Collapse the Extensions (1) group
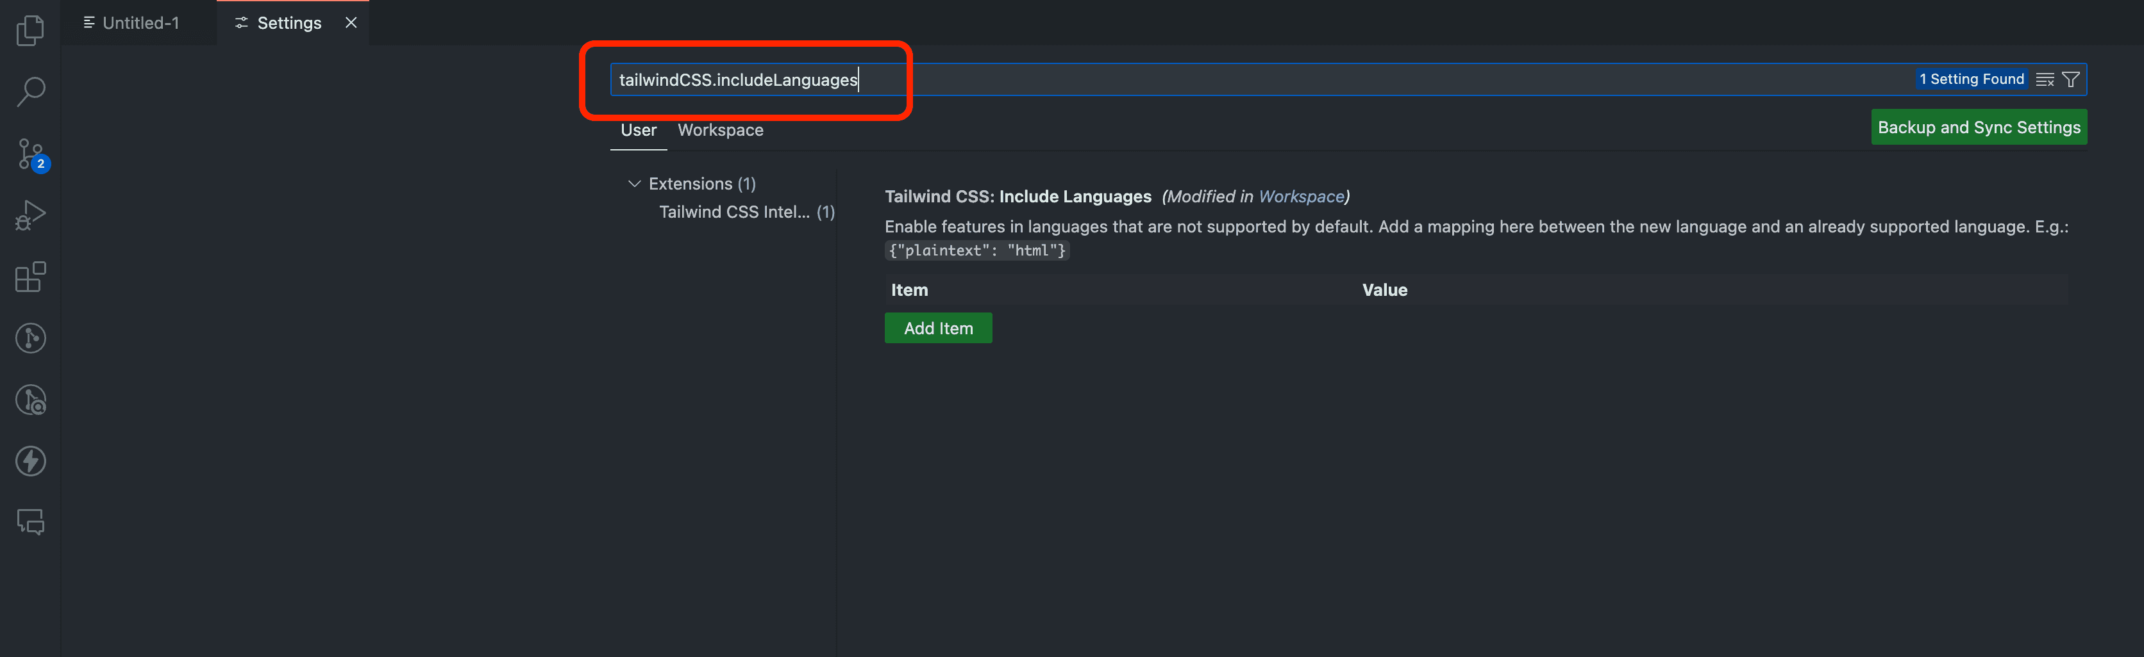This screenshot has height=657, width=2144. click(x=635, y=183)
